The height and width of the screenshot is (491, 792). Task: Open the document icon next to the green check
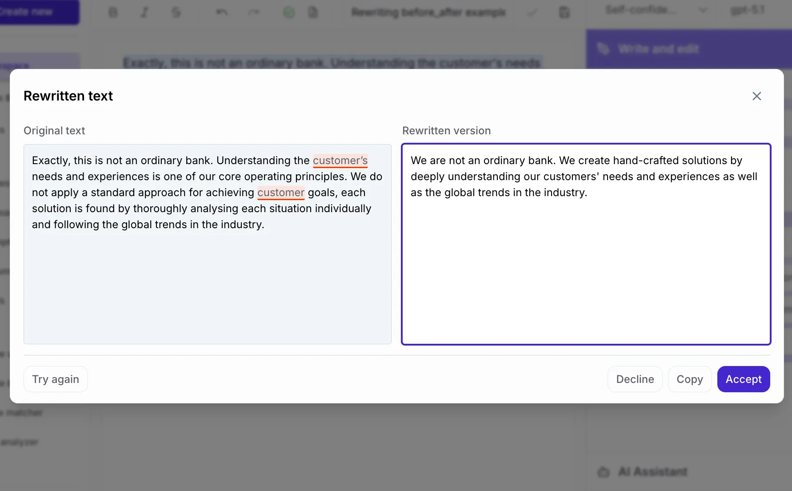[313, 12]
